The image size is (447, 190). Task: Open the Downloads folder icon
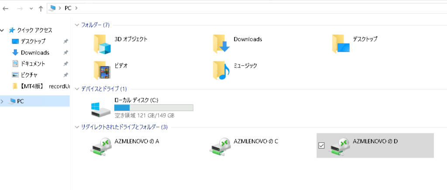pyautogui.click(x=221, y=43)
